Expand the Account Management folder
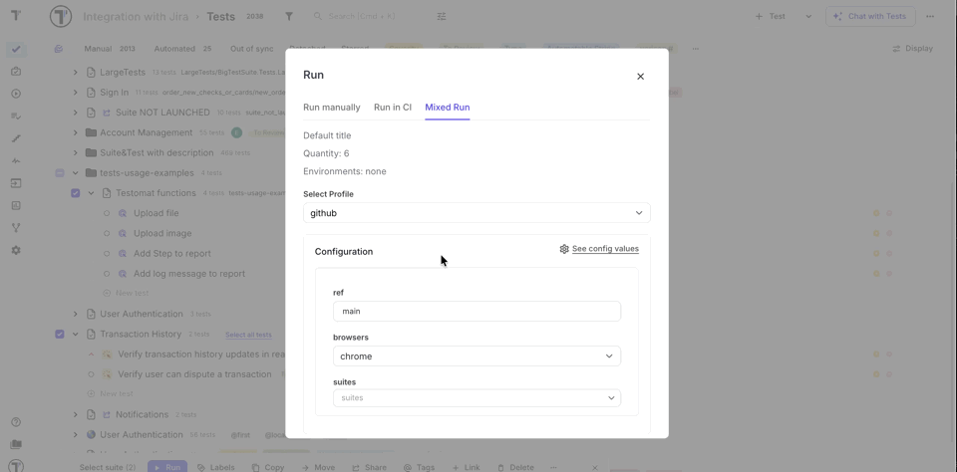The image size is (957, 472). click(75, 132)
